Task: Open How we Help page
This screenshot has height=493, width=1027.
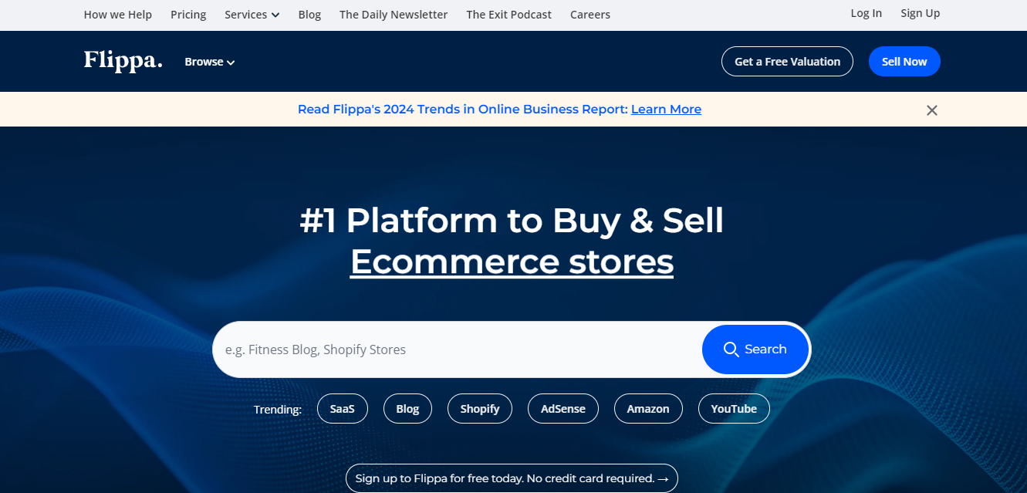Action: 118,15
